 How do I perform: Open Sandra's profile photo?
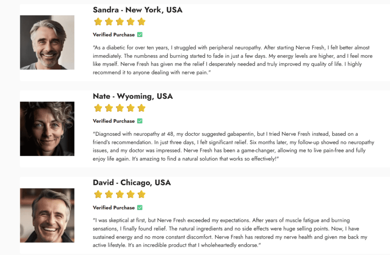click(x=47, y=43)
